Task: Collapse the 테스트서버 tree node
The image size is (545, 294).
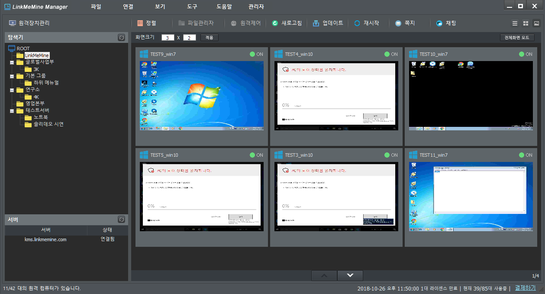Action: click(12, 111)
